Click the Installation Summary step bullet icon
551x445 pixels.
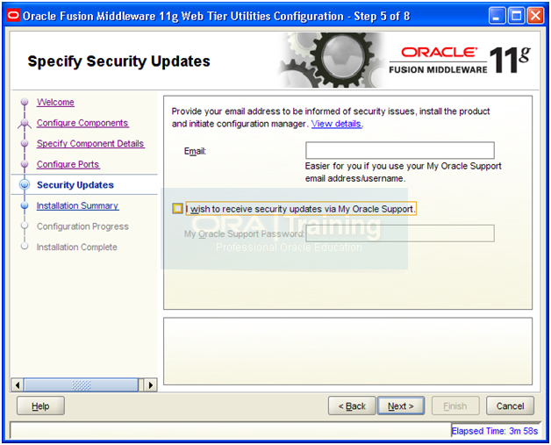25,205
